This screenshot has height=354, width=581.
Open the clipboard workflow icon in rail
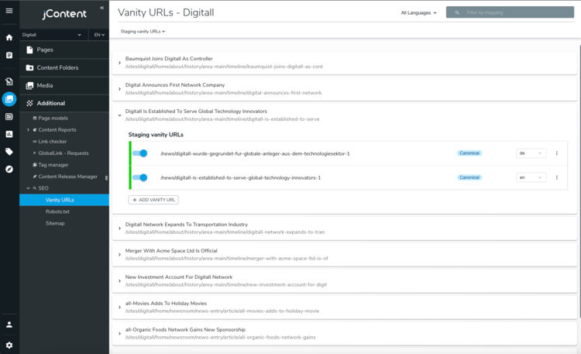tap(9, 55)
